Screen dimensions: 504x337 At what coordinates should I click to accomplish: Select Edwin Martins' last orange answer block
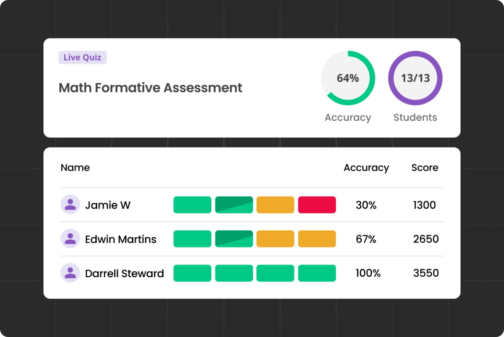(317, 239)
